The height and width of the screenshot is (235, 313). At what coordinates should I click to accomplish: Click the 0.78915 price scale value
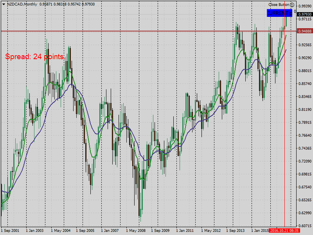point(305,123)
